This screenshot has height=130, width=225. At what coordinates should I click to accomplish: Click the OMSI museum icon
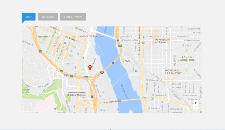(x=123, y=61)
